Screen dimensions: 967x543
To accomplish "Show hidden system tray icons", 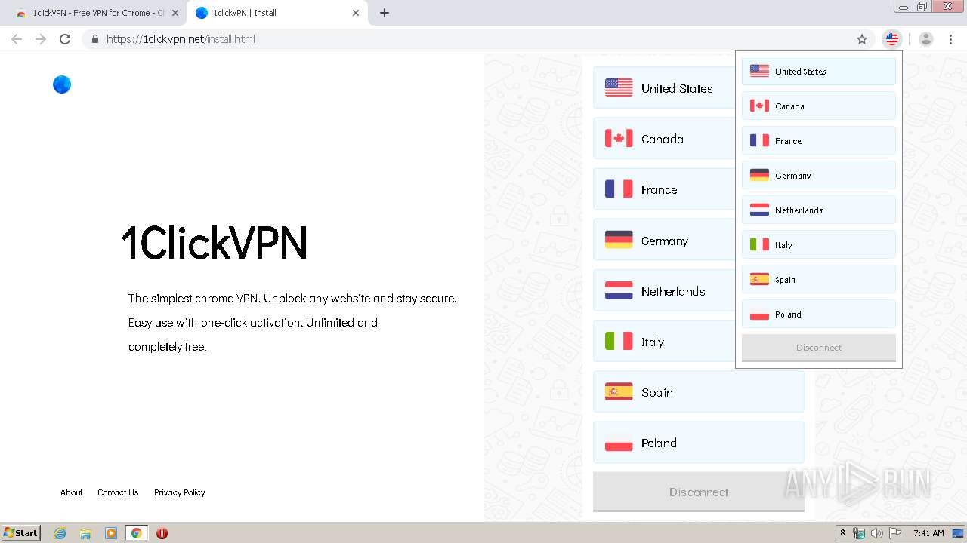I will [842, 533].
